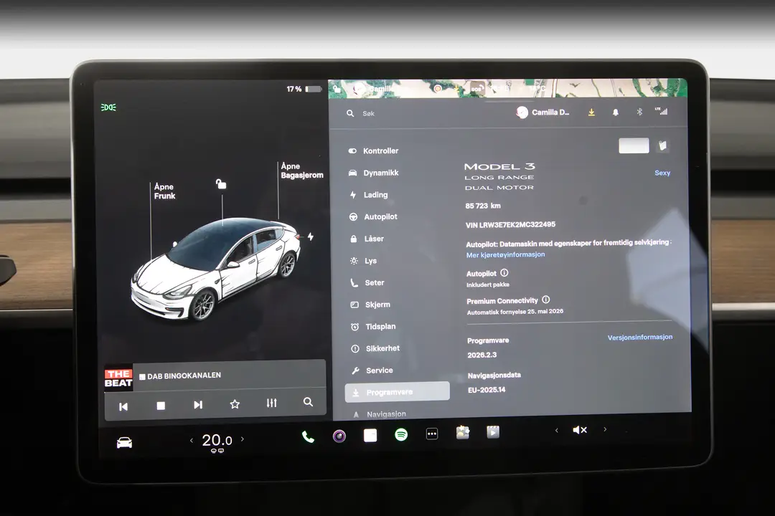
Task: Open the theater video app
Action: [x=493, y=432]
